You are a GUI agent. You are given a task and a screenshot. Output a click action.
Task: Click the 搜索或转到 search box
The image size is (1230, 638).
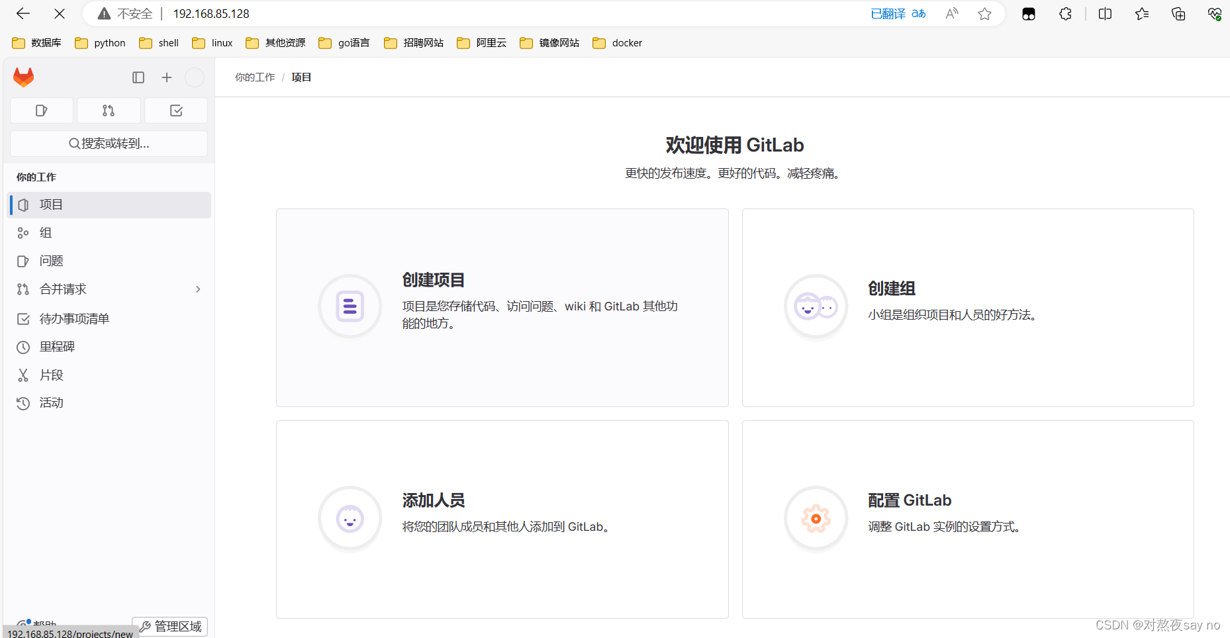click(x=109, y=144)
